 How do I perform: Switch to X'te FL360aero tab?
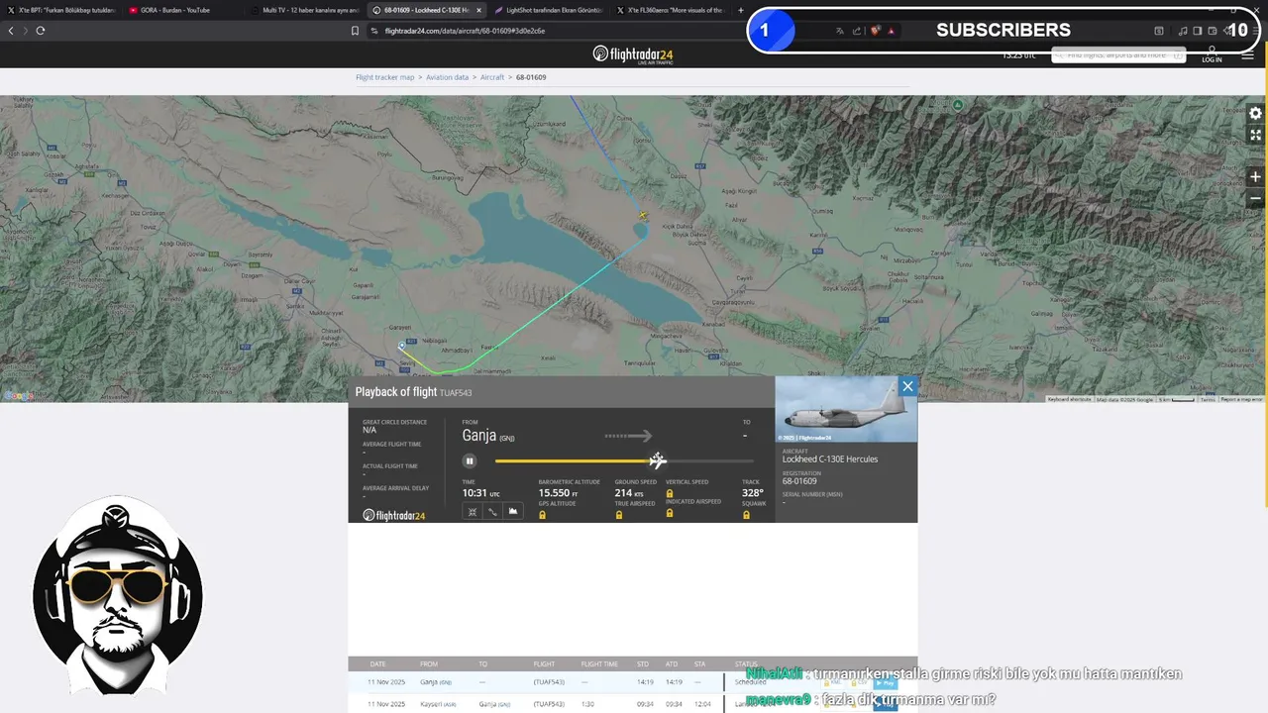671,10
